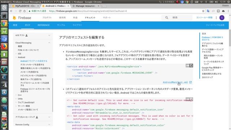The image size is (231, 130).
Task: Open 端末グループに送信する sidebar link
Action: pyautogui.click(x=31, y=79)
